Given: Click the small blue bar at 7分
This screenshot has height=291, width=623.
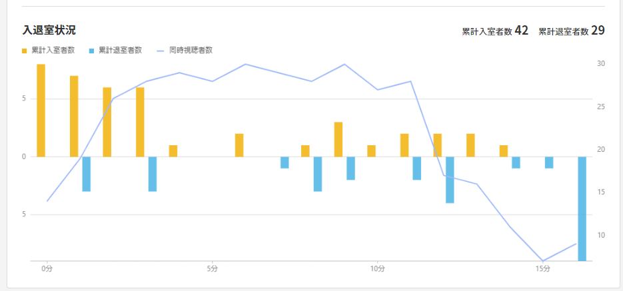Looking at the screenshot, I should tap(285, 162).
